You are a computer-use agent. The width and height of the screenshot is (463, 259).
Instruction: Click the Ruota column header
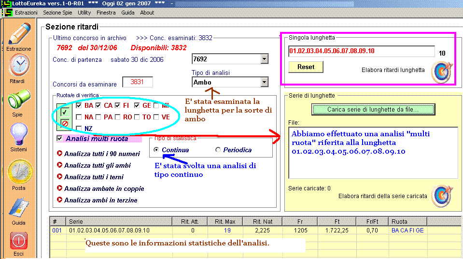click(x=407, y=221)
